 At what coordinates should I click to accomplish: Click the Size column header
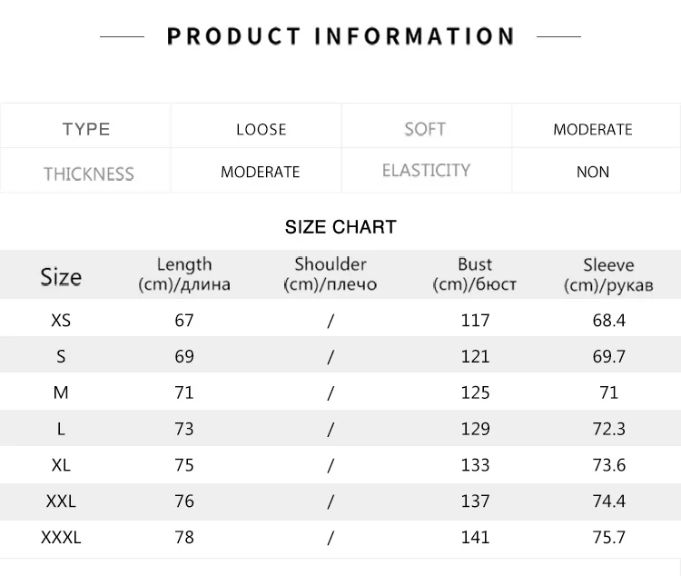(x=61, y=276)
